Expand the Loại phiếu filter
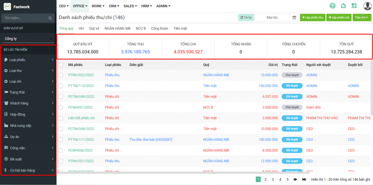 [x=28, y=60]
